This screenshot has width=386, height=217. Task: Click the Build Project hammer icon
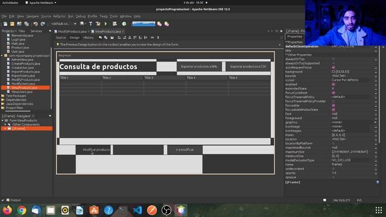tap(90, 24)
